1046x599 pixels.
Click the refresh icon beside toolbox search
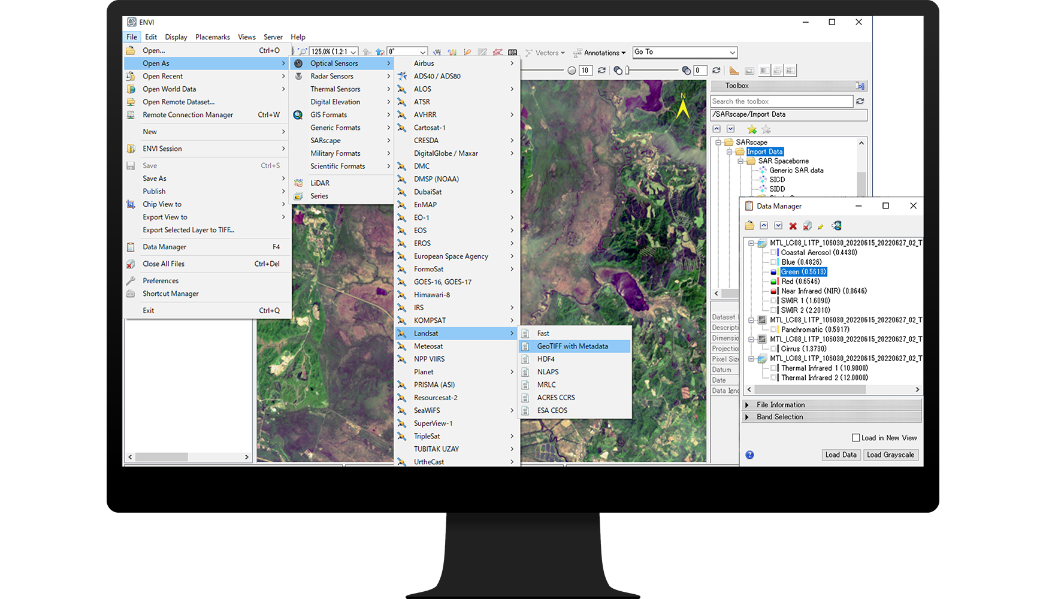[860, 101]
